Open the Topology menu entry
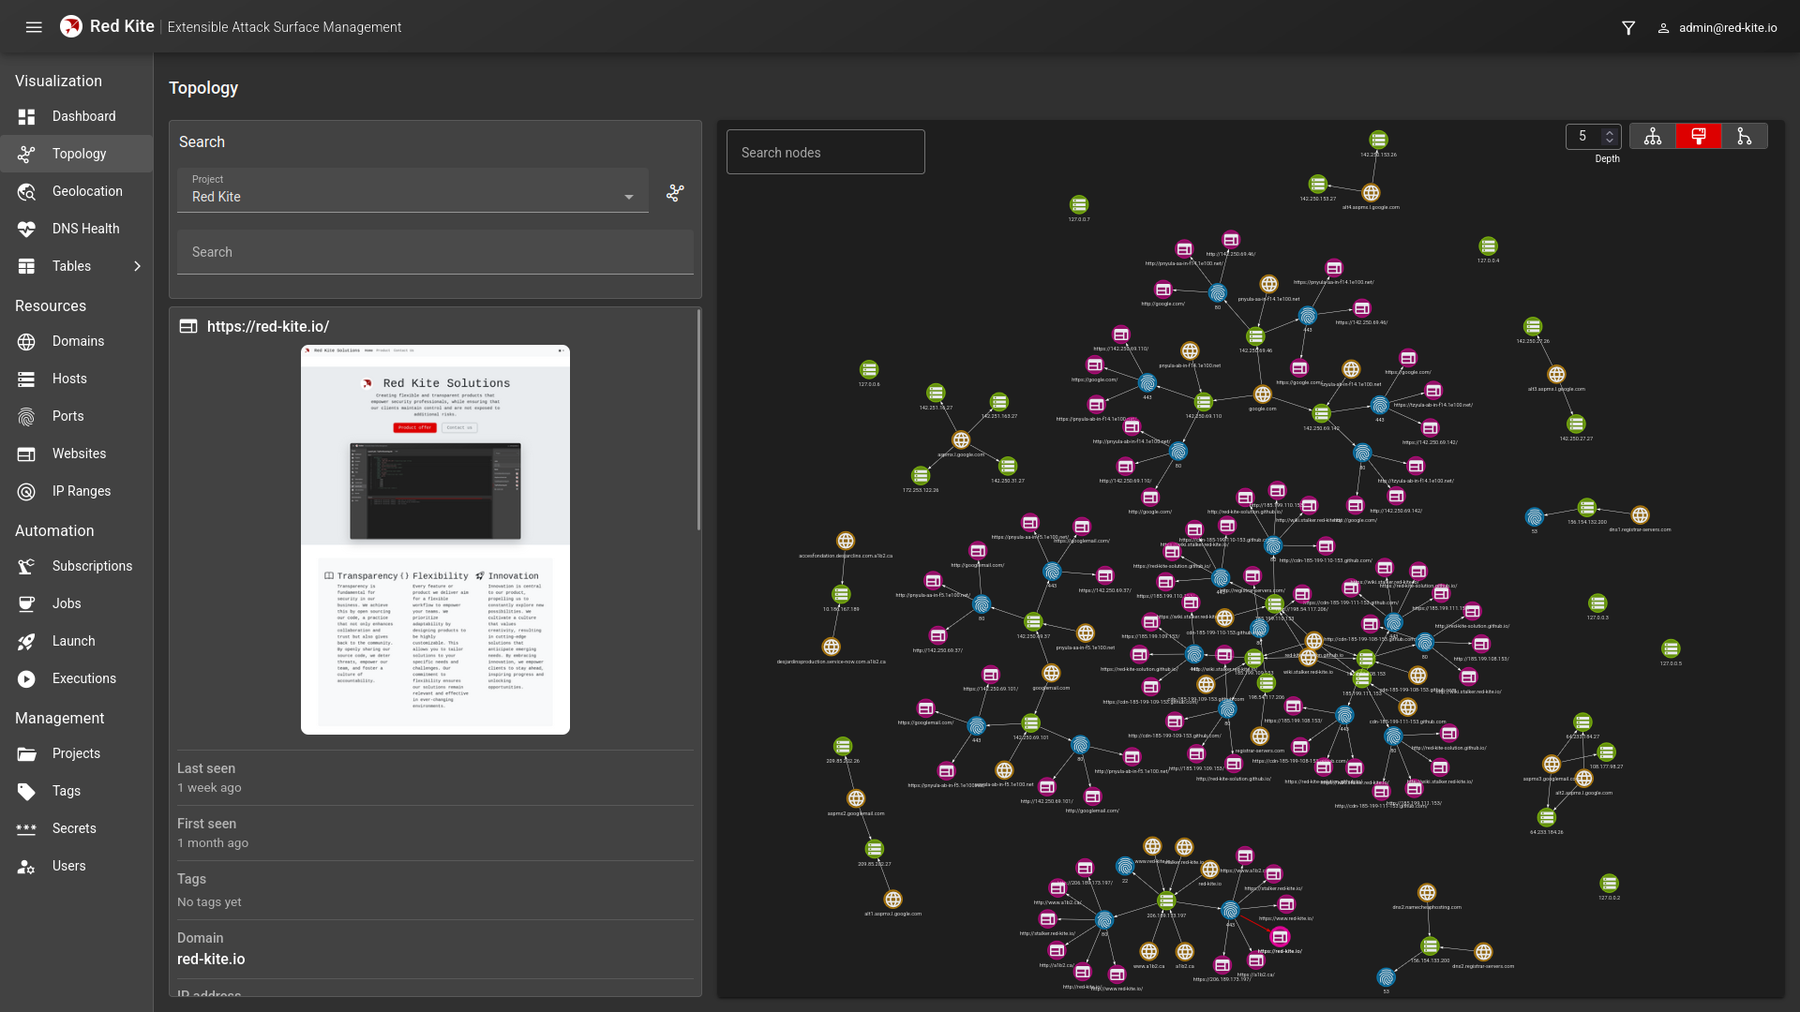The image size is (1800, 1012). [79, 154]
